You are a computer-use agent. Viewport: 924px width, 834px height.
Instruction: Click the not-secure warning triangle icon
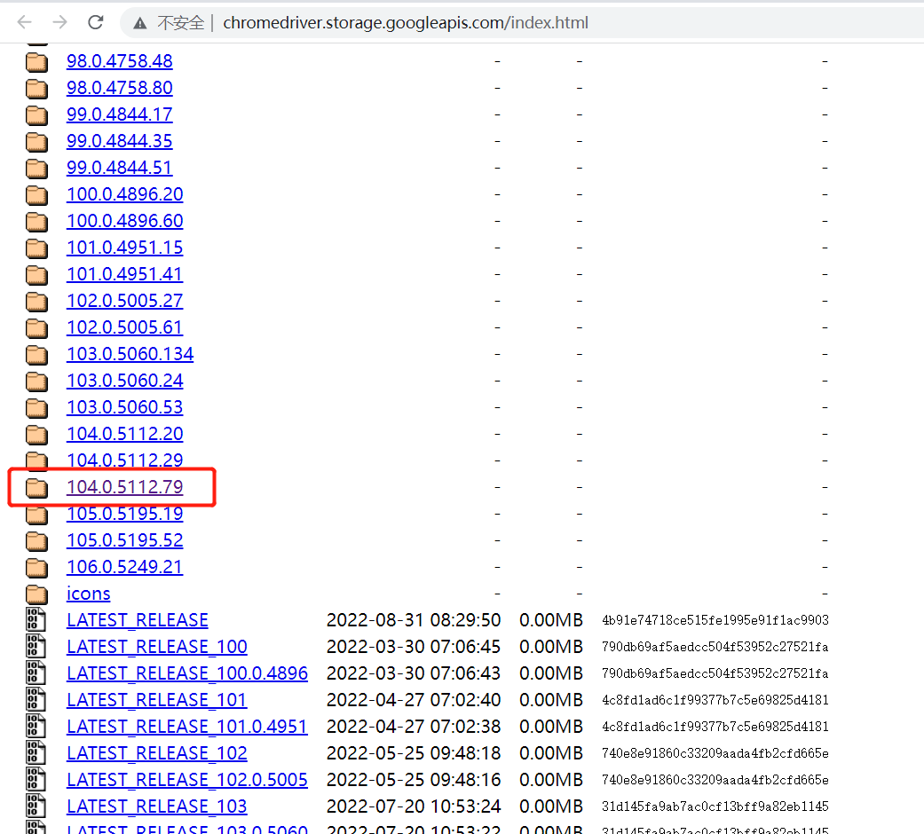pyautogui.click(x=140, y=23)
